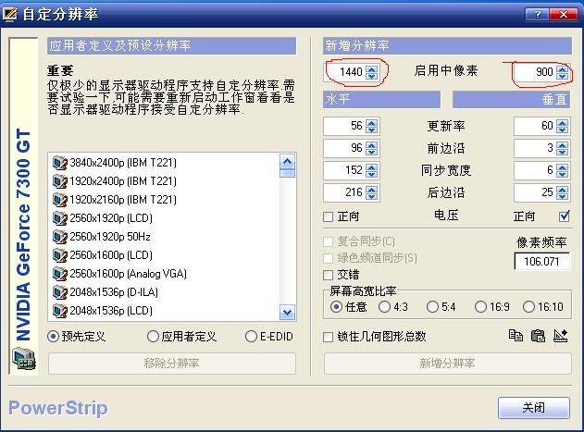Select the 5:4 aspect ratio radio

432,307
